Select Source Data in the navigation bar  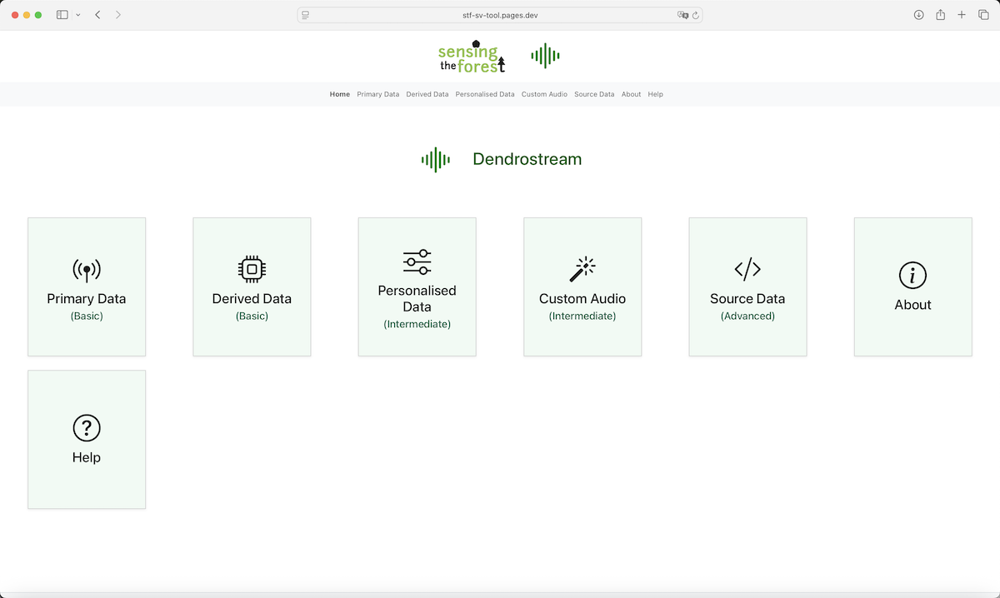click(594, 94)
